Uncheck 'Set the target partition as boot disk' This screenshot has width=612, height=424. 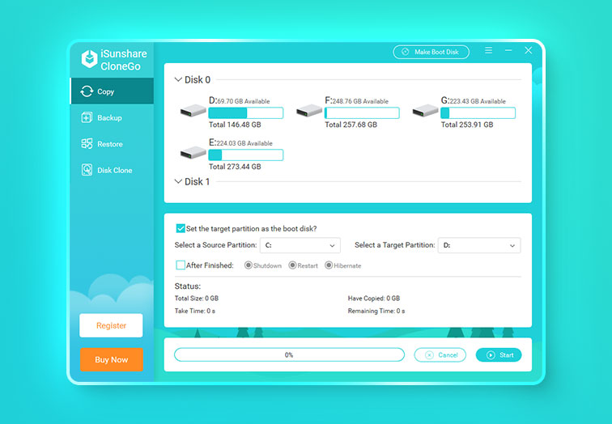[x=181, y=228]
